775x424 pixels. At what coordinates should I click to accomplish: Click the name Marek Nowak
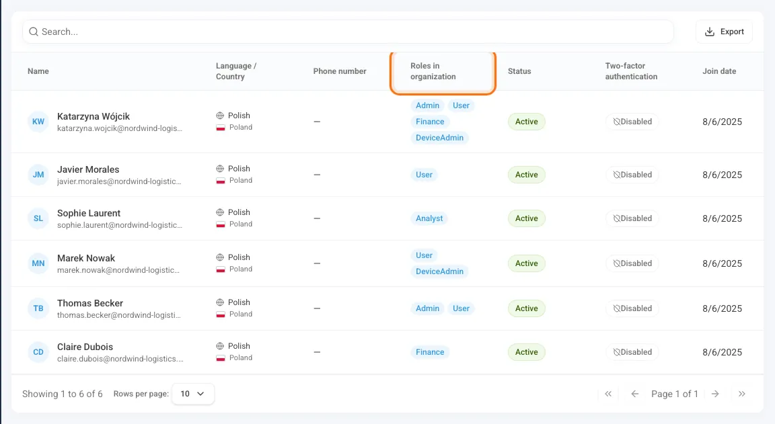coord(86,258)
